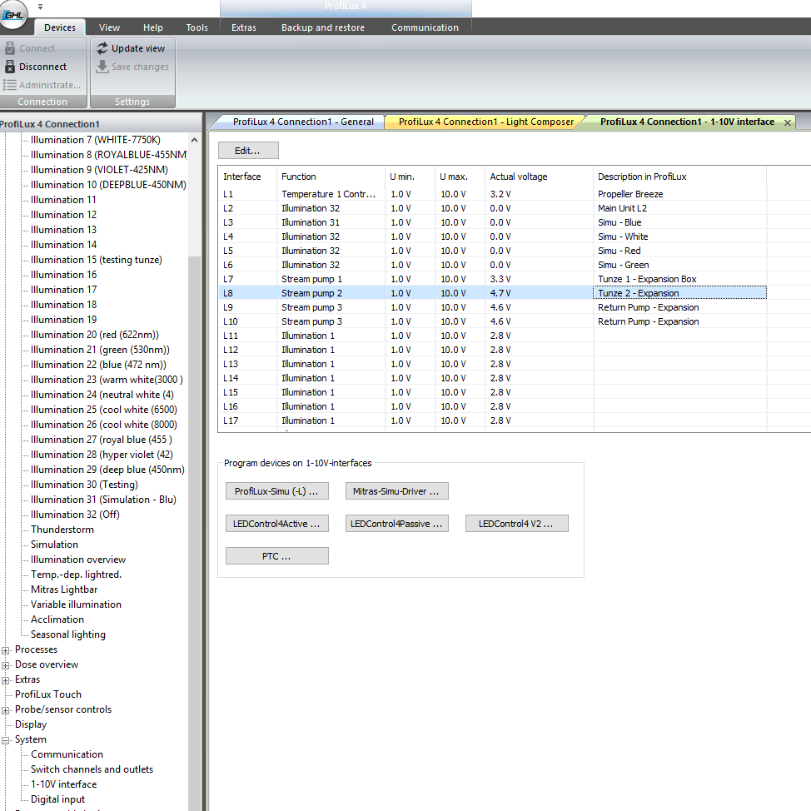
Task: Click the Administrate list icon
Action: (x=10, y=85)
